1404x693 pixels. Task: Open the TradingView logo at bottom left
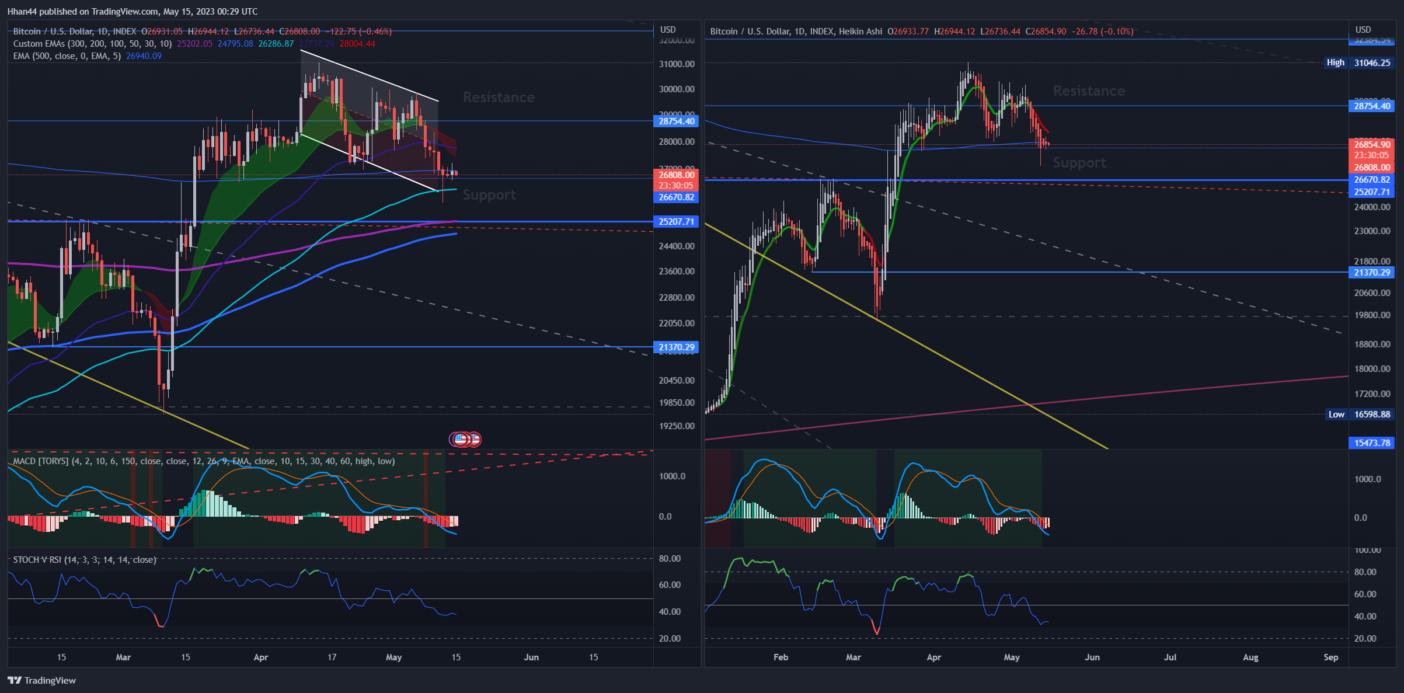click(41, 680)
